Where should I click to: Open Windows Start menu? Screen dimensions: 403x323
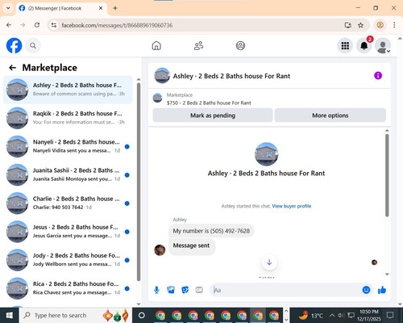click(10, 315)
